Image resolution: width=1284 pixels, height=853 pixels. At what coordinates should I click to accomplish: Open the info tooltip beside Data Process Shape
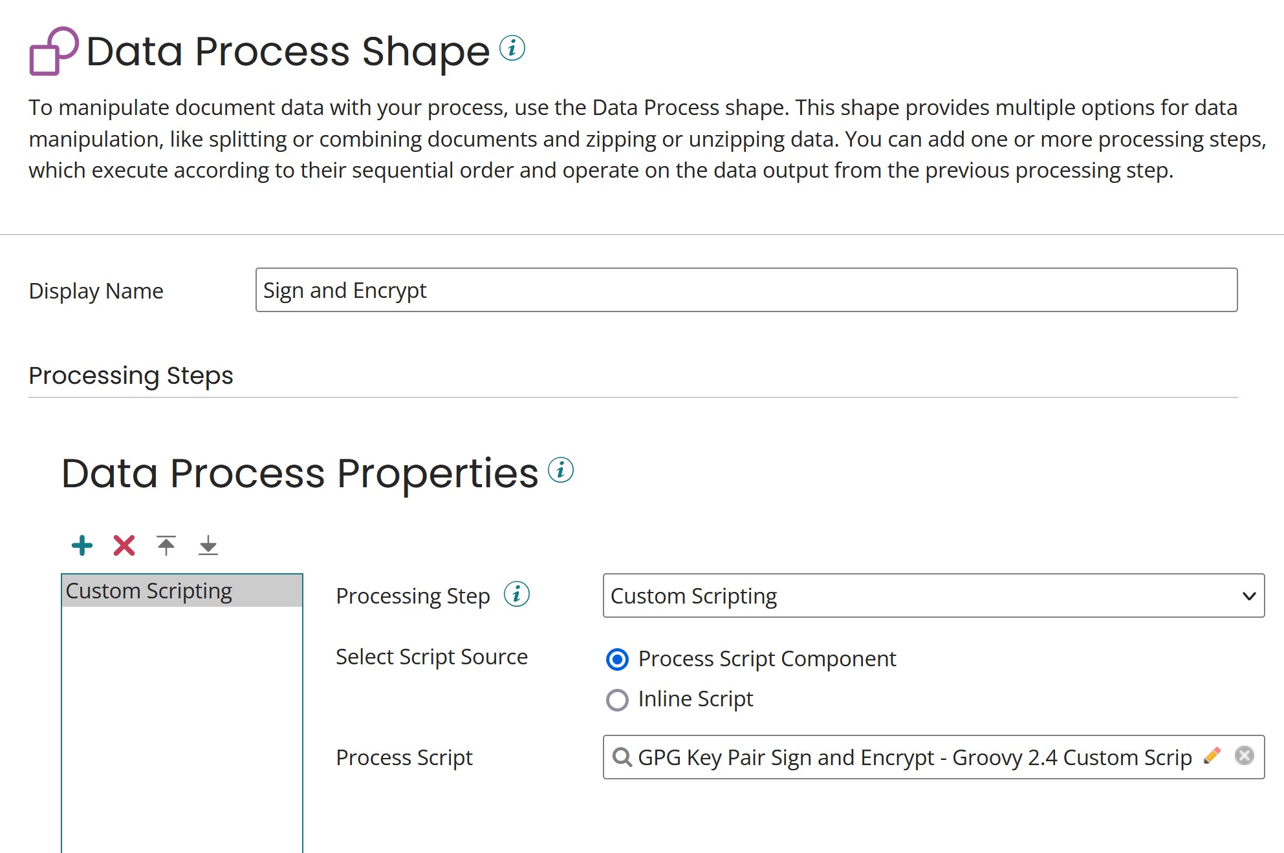[511, 47]
